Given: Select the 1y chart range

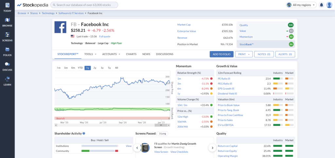Looking at the screenshot, I should pyautogui.click(x=88, y=68).
